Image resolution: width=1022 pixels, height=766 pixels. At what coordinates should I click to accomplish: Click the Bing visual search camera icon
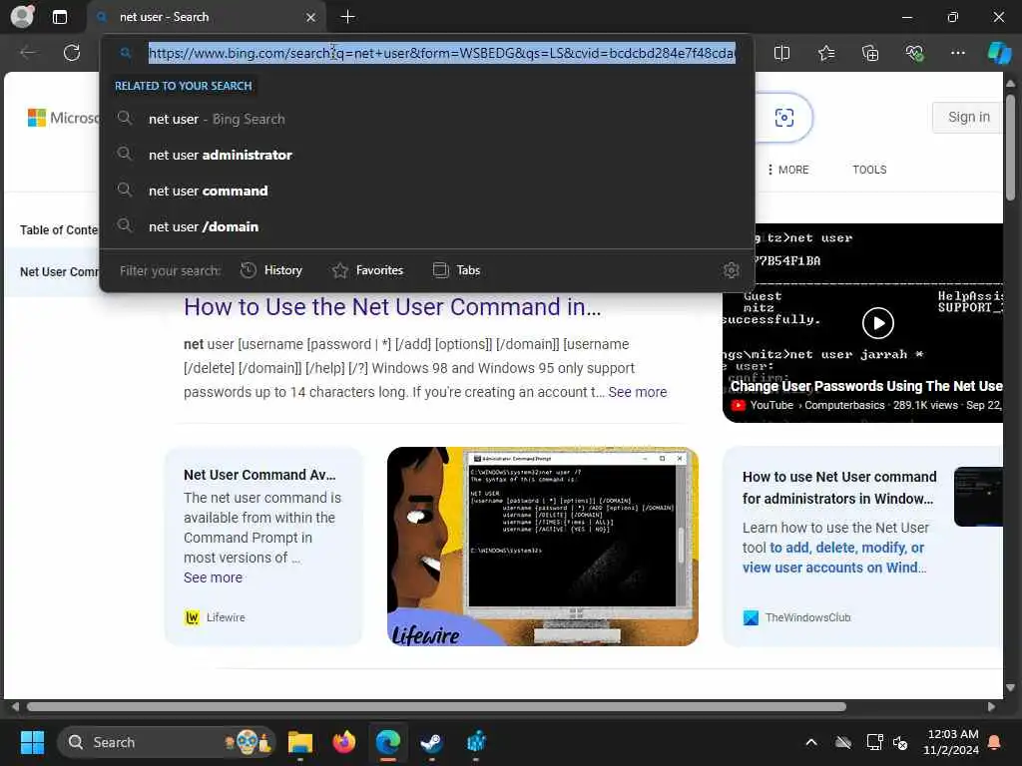[784, 118]
